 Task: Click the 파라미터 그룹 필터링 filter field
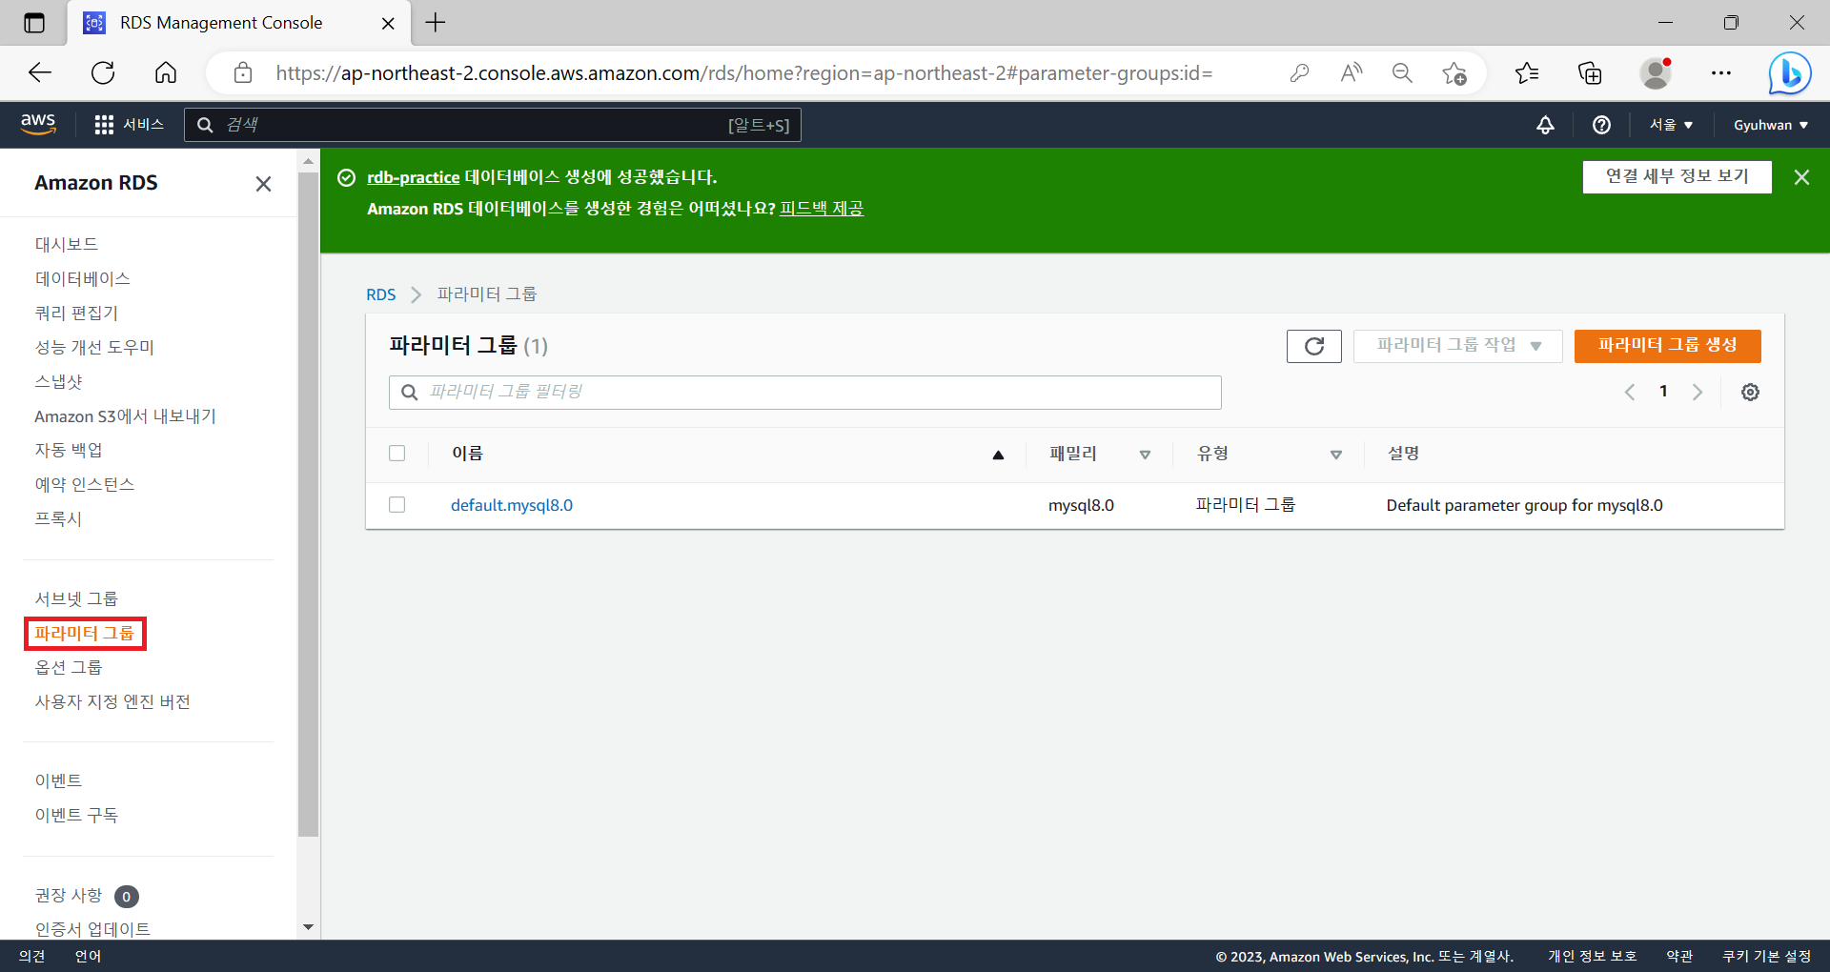tap(805, 392)
